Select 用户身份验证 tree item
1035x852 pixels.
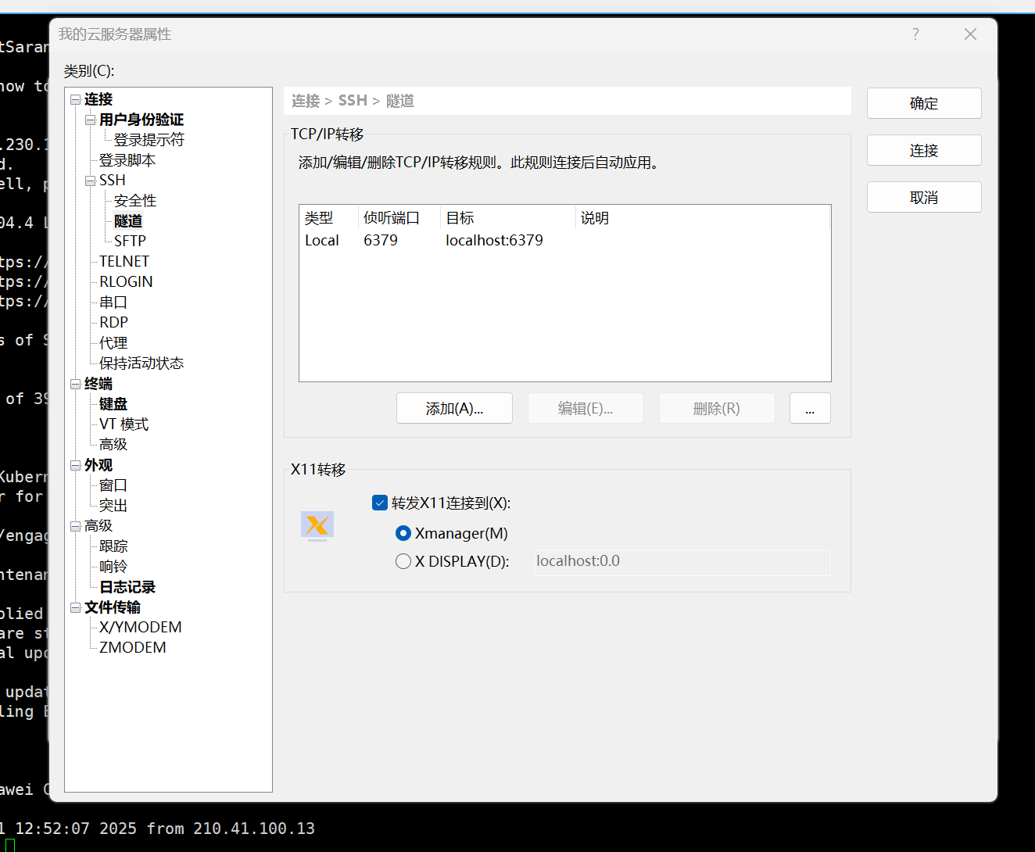141,120
